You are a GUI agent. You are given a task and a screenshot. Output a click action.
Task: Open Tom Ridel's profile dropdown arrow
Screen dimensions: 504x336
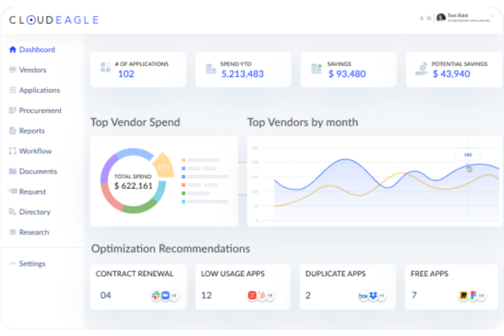(493, 16)
